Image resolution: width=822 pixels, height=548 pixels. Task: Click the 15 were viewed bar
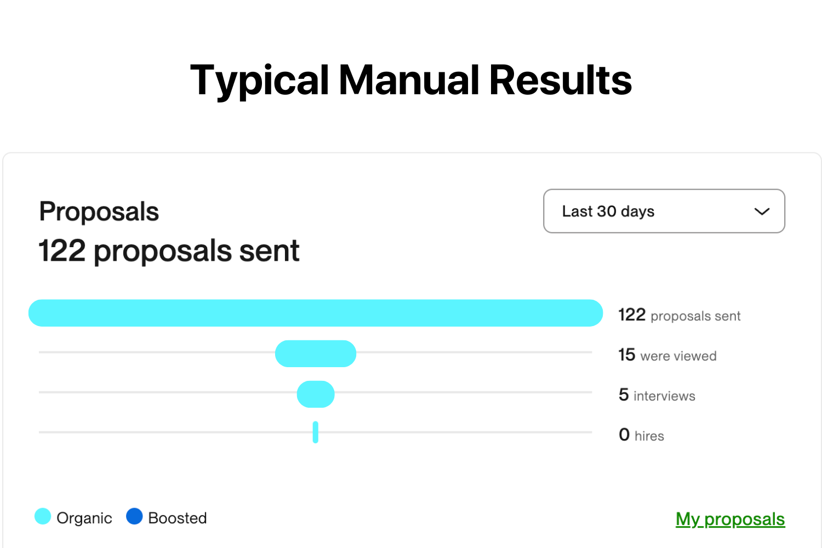coord(316,353)
